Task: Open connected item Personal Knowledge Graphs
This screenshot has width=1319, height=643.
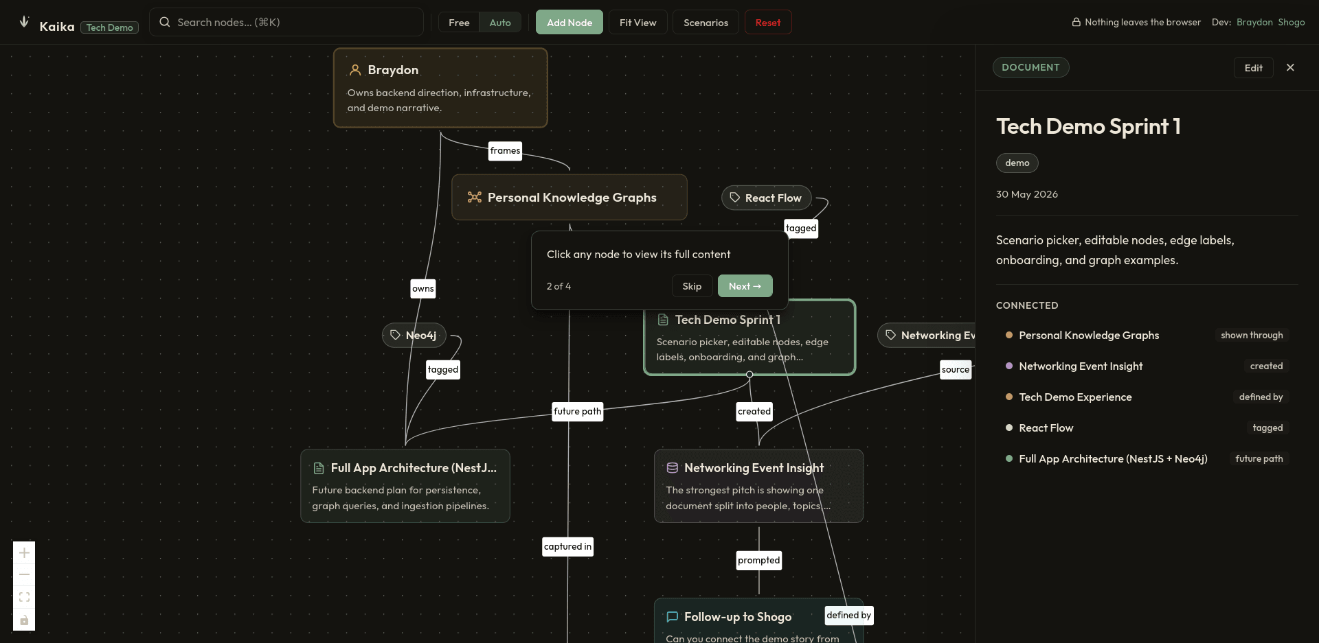Action: [1147, 335]
